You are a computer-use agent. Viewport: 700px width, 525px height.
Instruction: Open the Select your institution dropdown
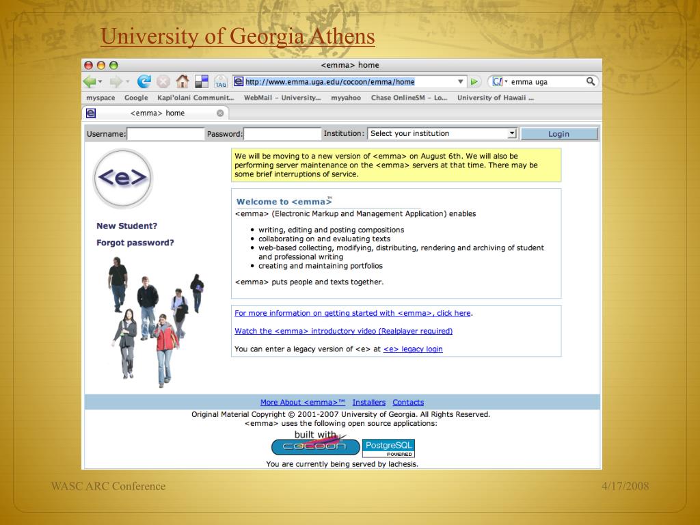coord(442,133)
